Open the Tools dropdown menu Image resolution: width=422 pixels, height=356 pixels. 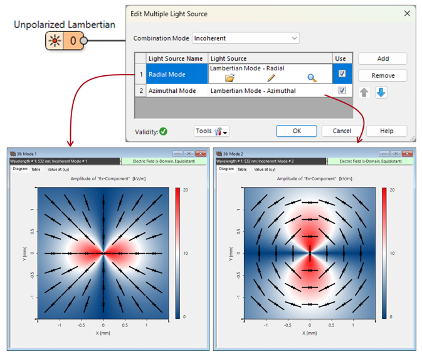point(212,131)
